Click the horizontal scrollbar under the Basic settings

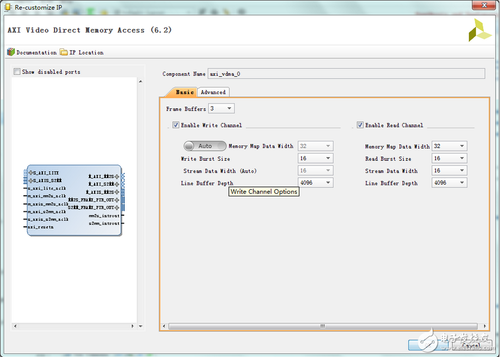(x=322, y=326)
